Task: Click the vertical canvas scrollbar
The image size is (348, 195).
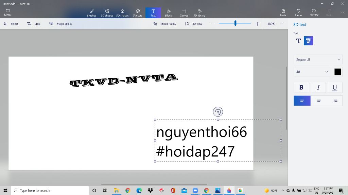Action: coord(286,98)
